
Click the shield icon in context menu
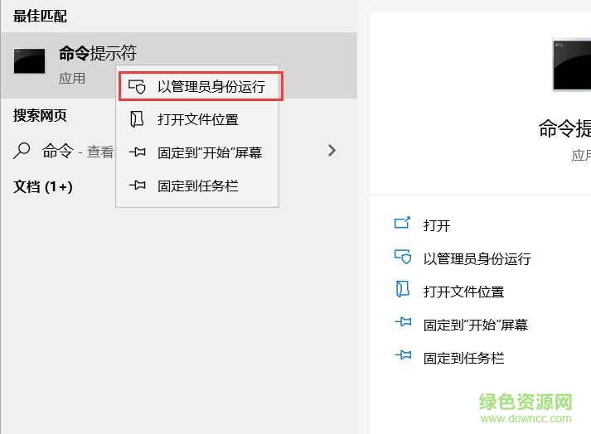coord(138,86)
